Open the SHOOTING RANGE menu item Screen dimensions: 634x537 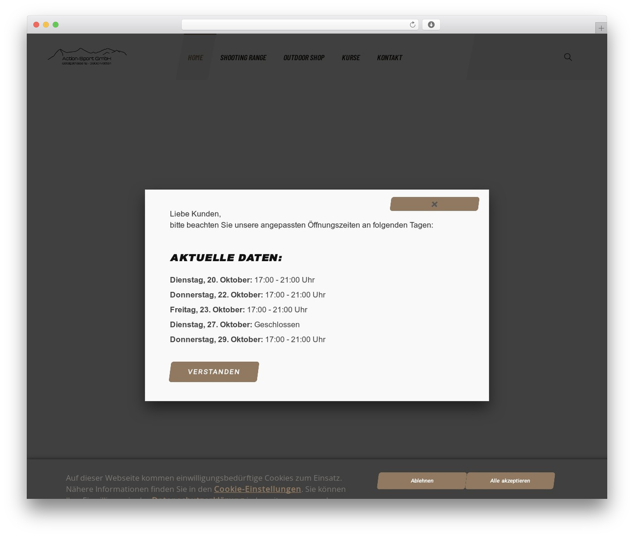(x=243, y=57)
